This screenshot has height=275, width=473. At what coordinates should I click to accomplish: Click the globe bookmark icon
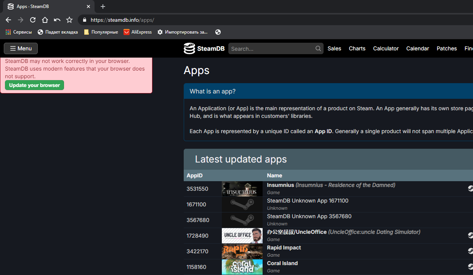coord(218,32)
